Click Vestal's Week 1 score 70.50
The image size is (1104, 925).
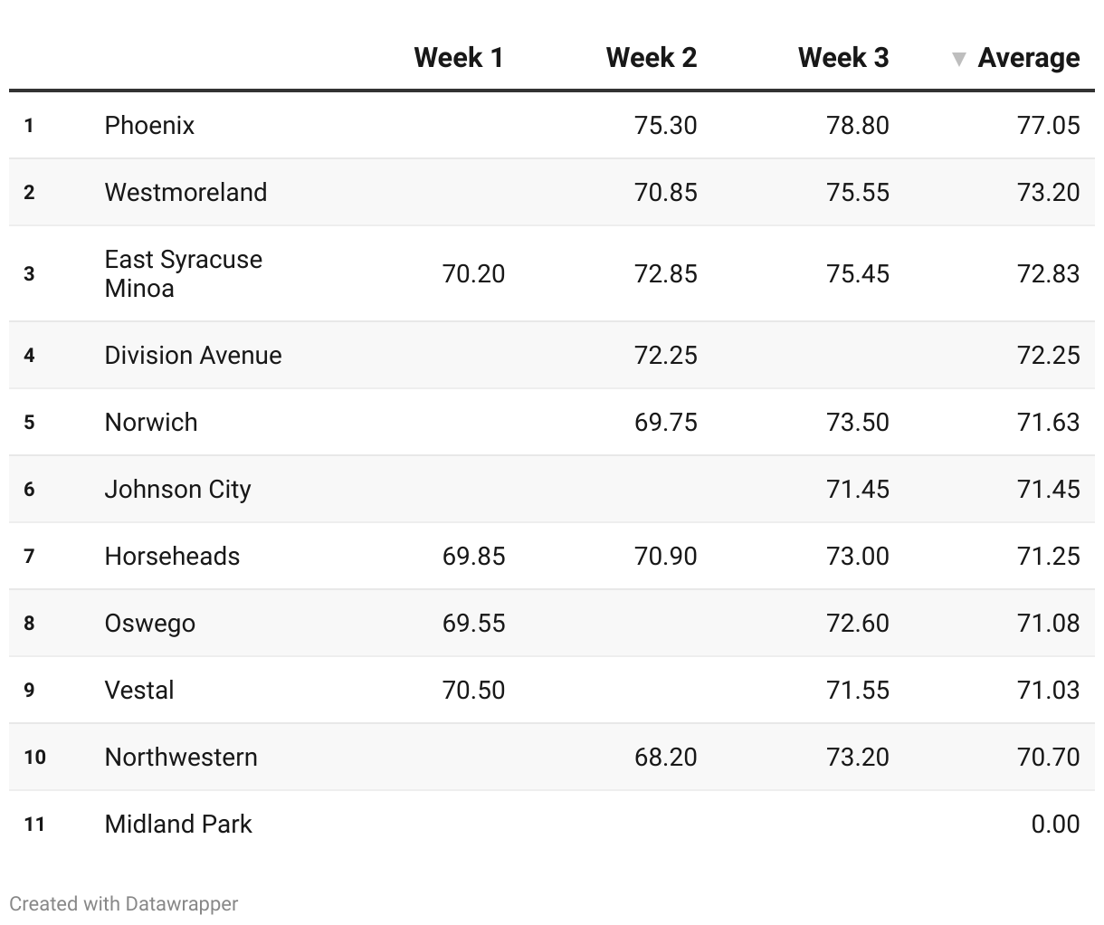473,690
